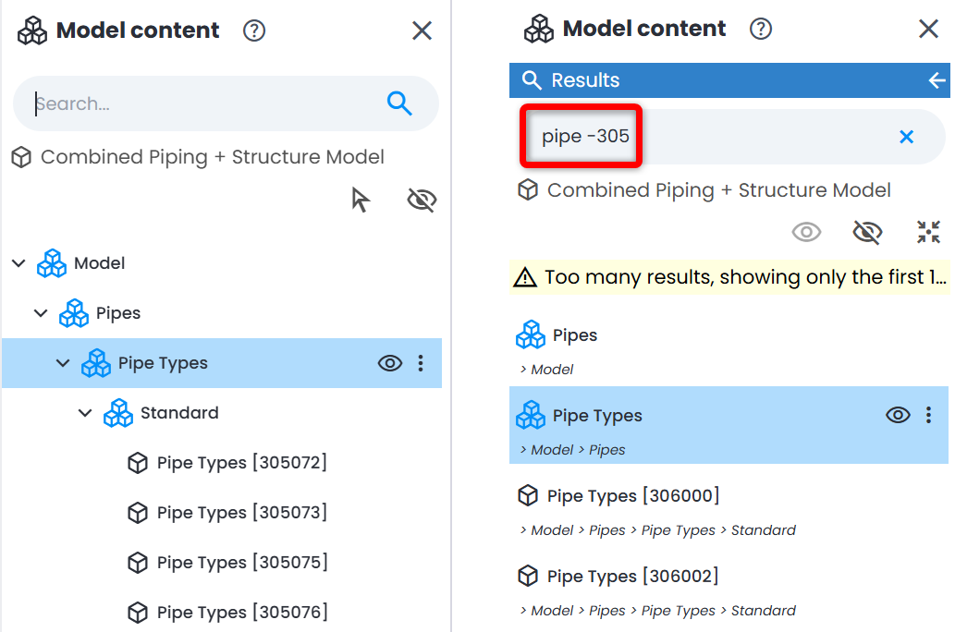Screen dimensions: 955x632
Task: Open the three-dot menu of Pipe Types search result
Action: click(928, 415)
